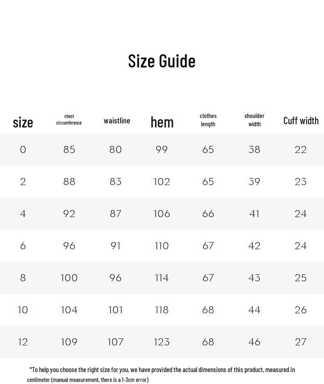Select the 'hem' column header
324x384 pixels.
[x=162, y=122]
